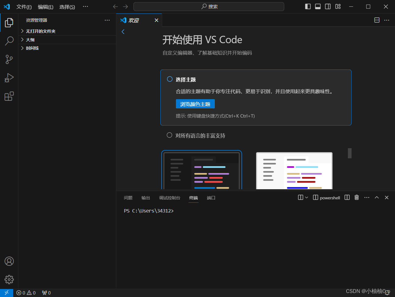
Task: Toggle the bottom panel layout icon
Action: 318,6
